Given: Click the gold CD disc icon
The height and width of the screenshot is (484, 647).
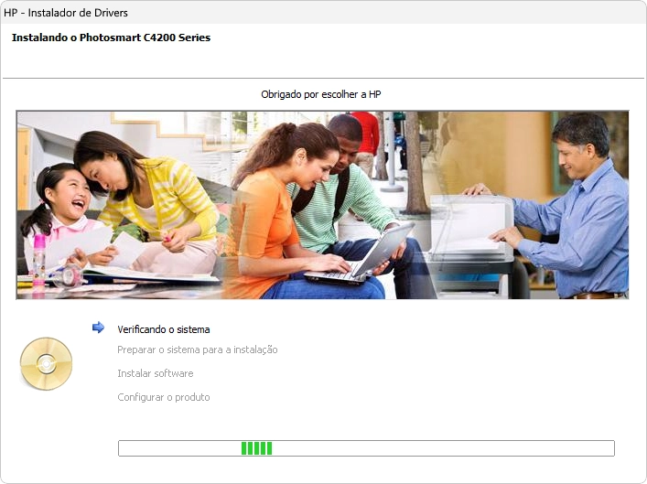Looking at the screenshot, I should click(x=46, y=363).
